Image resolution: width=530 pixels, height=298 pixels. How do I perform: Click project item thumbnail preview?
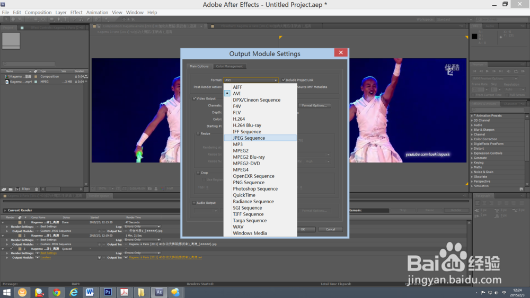[11, 40]
